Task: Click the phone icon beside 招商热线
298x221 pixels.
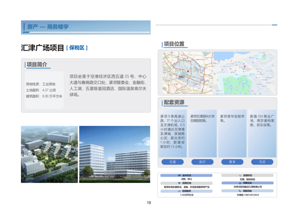Action: tap(240, 191)
